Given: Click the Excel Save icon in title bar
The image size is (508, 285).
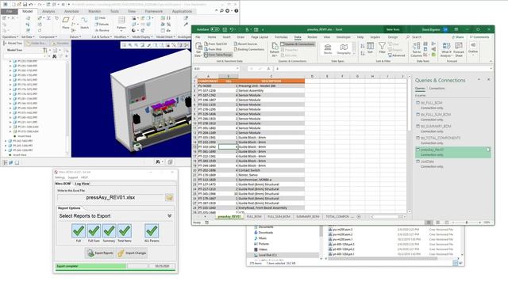Looking at the screenshot, I should click(x=225, y=29).
